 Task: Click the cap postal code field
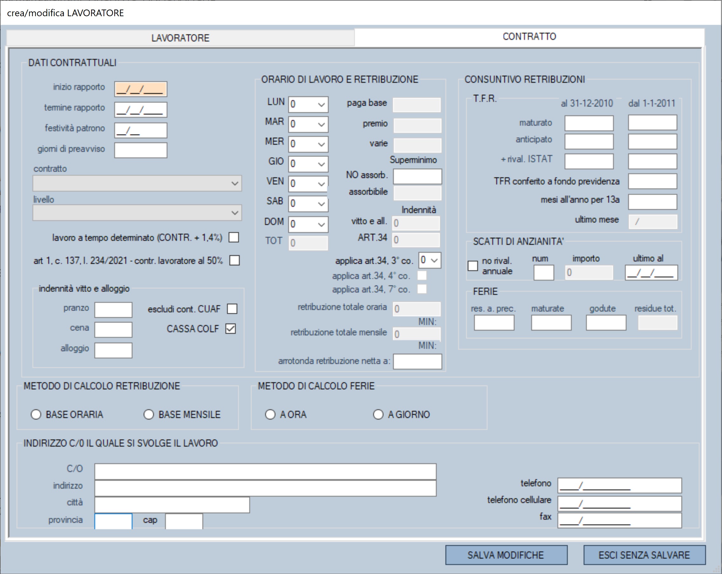[184, 521]
